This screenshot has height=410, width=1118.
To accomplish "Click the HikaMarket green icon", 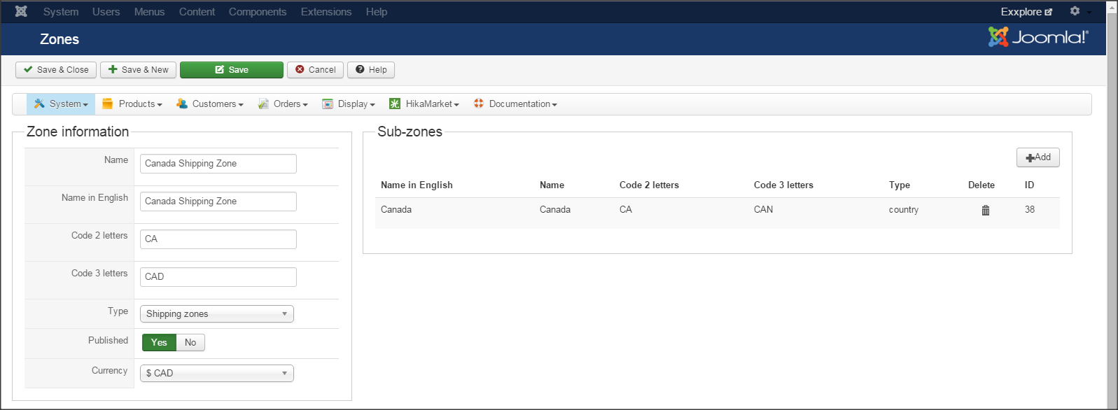I will (395, 104).
